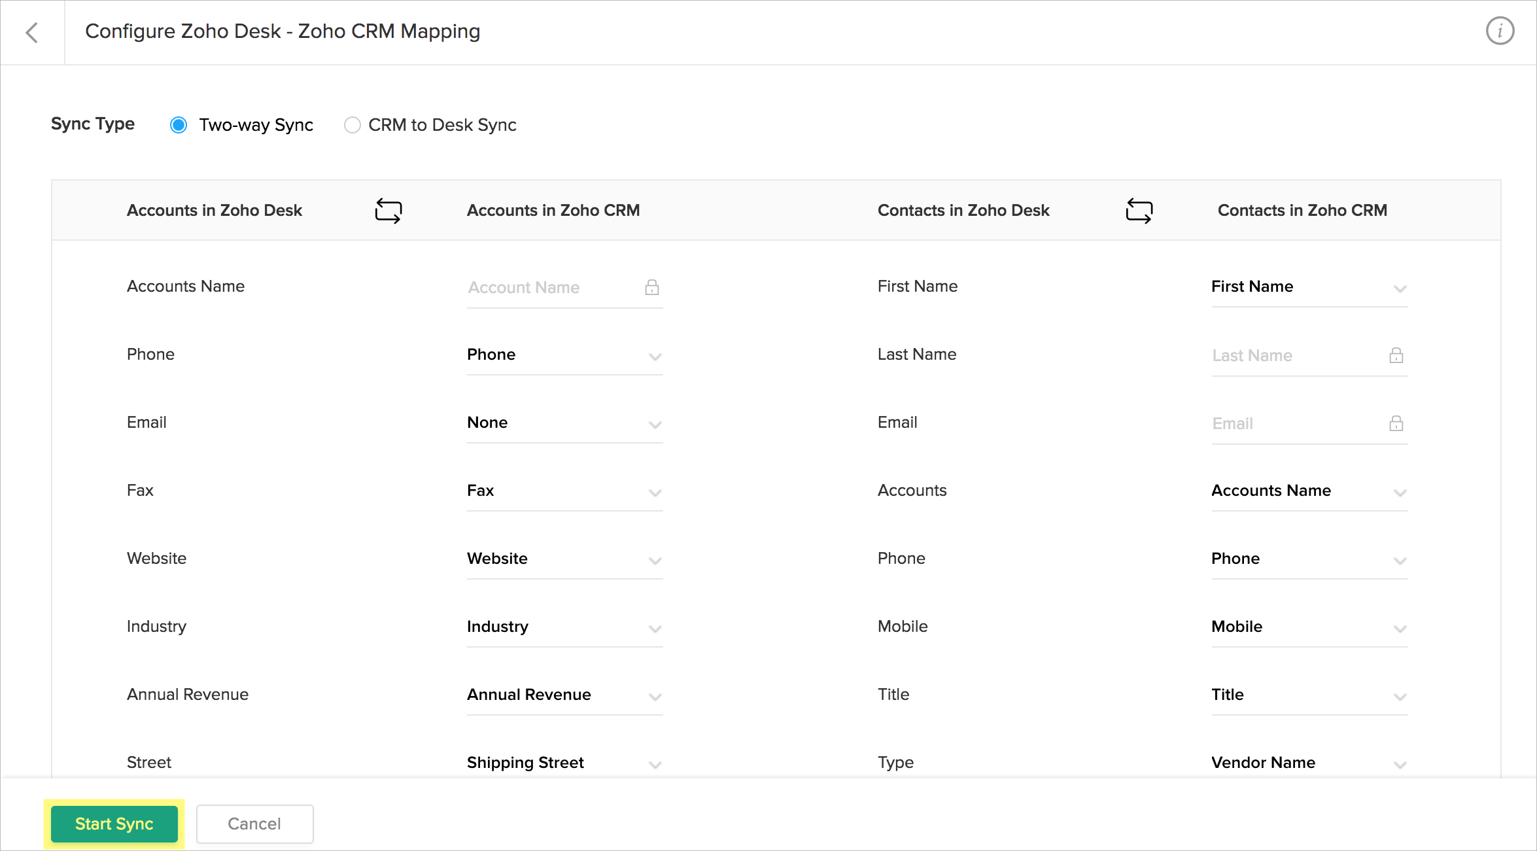Open the info icon at top right
The height and width of the screenshot is (851, 1537).
pos(1499,31)
